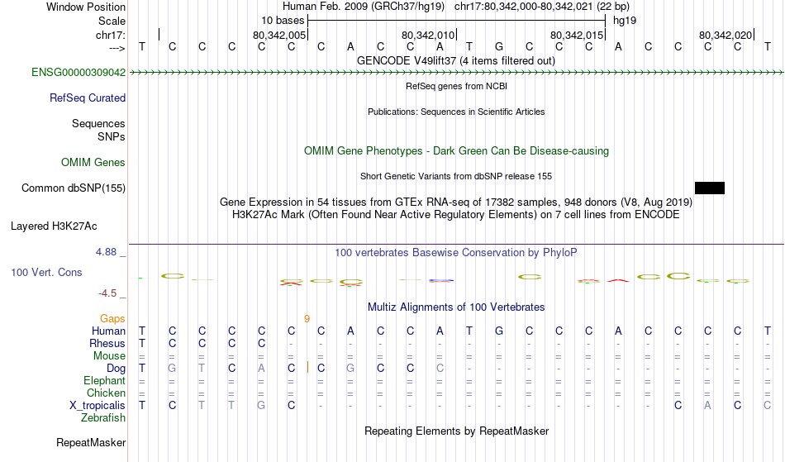Click the Window Position track label
This screenshot has height=462, width=785.
[x=86, y=7]
